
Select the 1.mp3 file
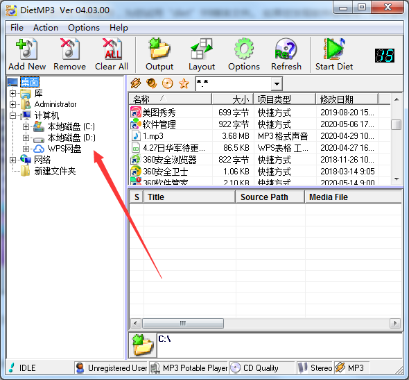pos(260,136)
